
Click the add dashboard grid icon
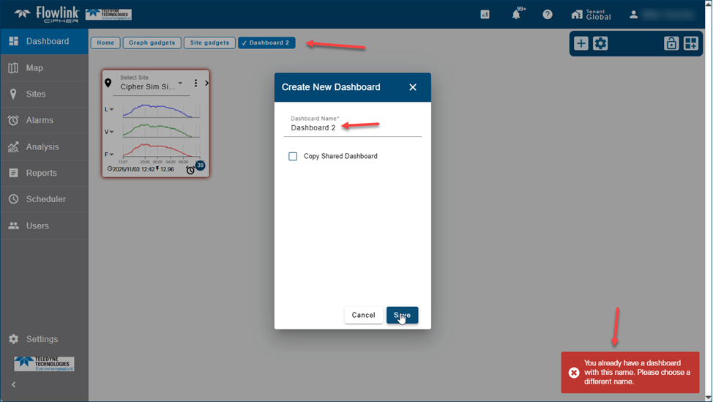(690, 43)
